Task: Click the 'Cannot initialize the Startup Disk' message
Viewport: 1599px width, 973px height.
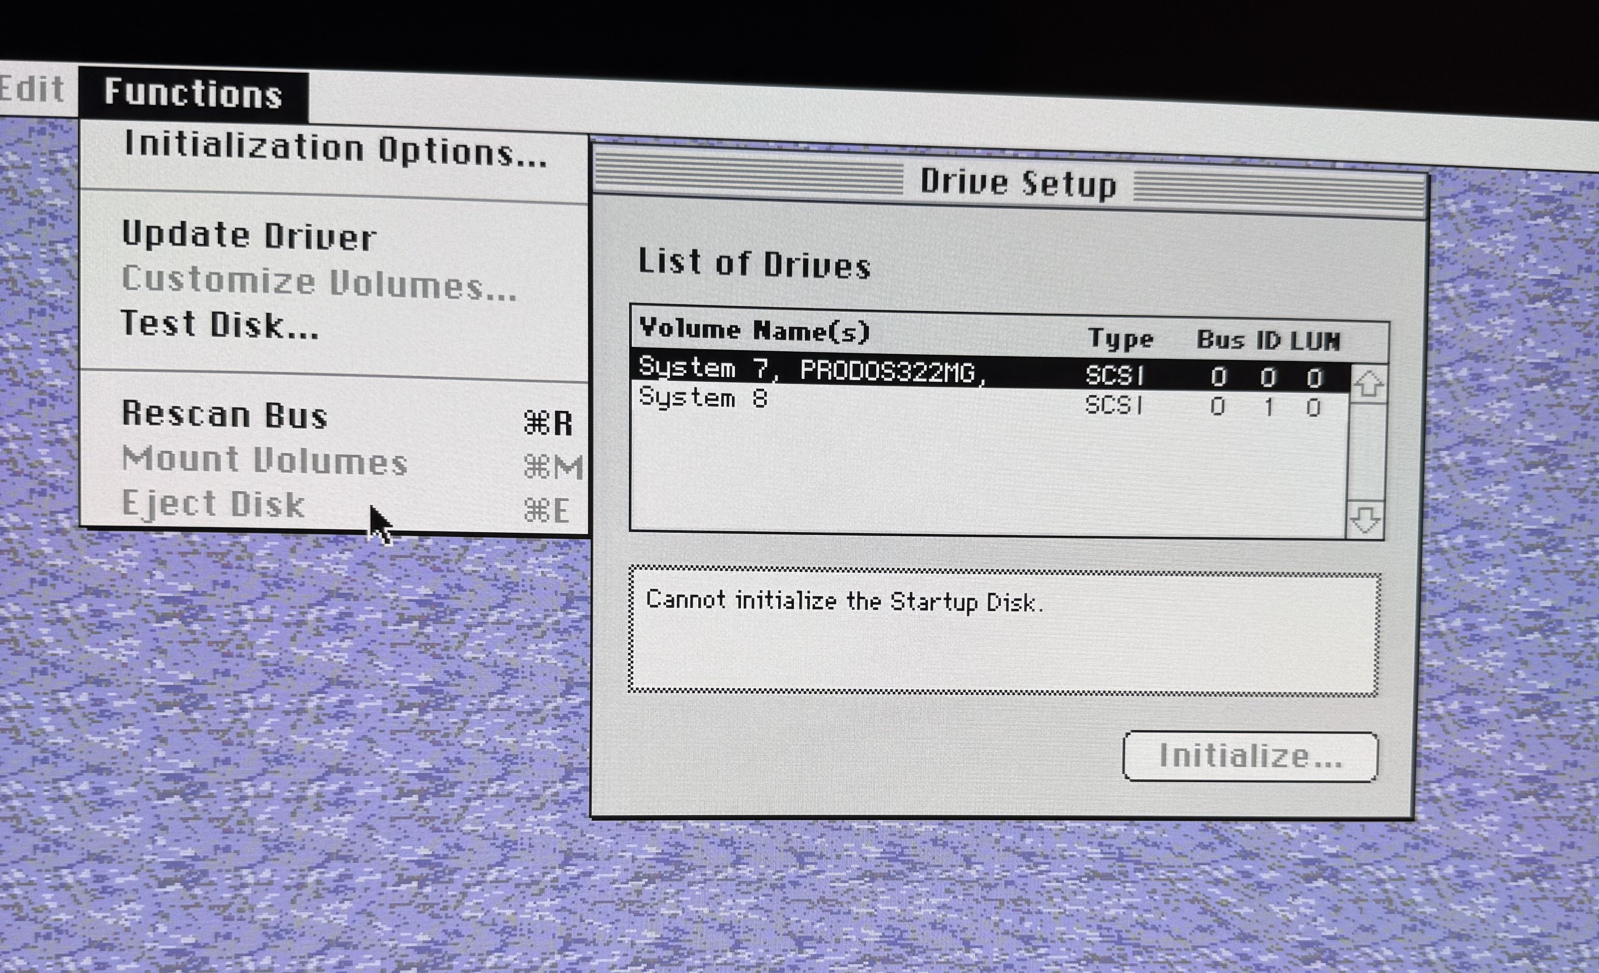Action: [844, 601]
